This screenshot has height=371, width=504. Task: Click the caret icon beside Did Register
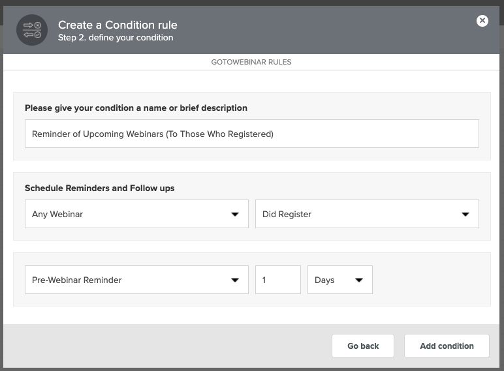click(465, 215)
